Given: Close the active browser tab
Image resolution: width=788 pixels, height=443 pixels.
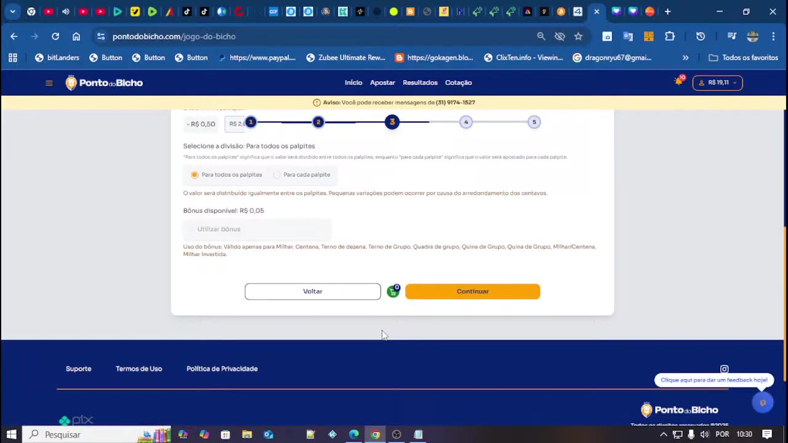Looking at the screenshot, I should pyautogui.click(x=597, y=12).
